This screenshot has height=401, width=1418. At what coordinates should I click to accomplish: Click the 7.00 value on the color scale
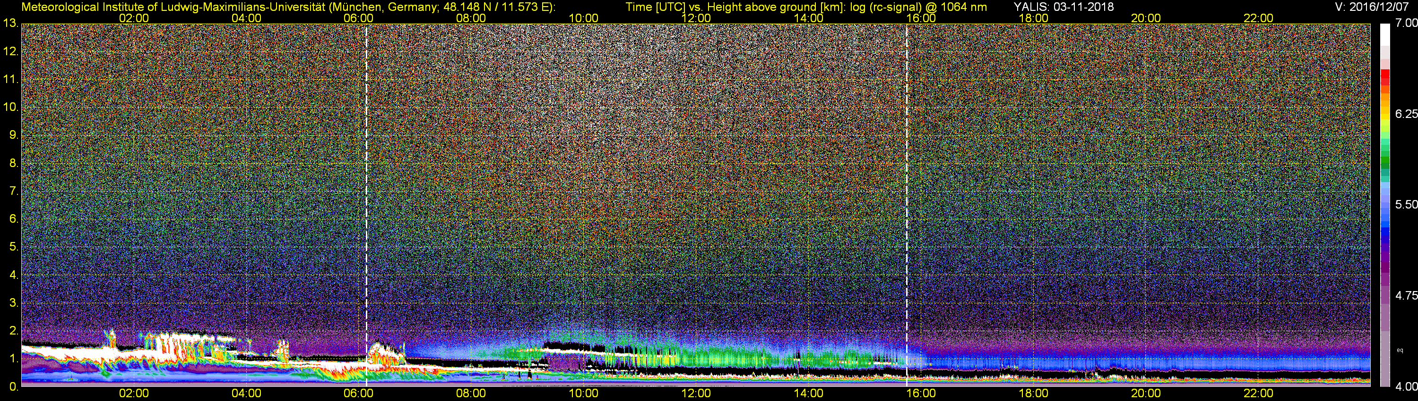click(1406, 23)
